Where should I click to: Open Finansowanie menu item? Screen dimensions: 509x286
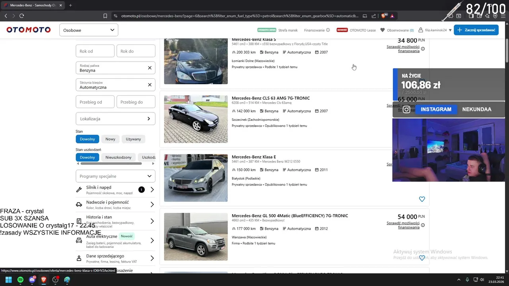317,30
